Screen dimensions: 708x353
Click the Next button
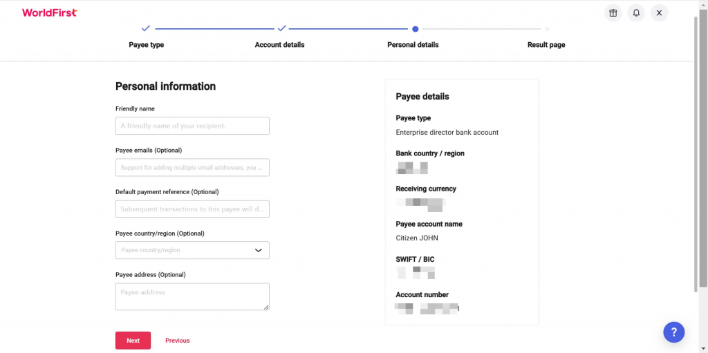(x=133, y=341)
